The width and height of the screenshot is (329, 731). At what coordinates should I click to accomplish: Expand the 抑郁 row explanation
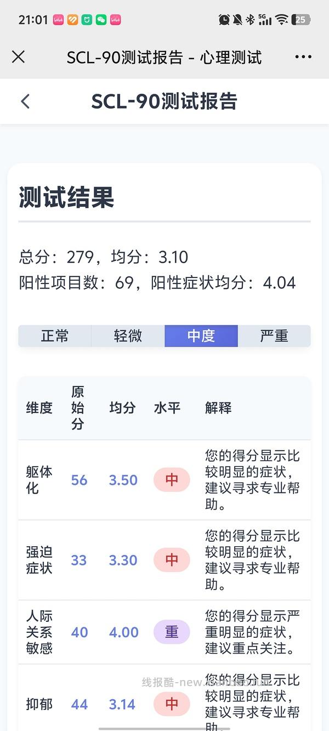coord(39,704)
